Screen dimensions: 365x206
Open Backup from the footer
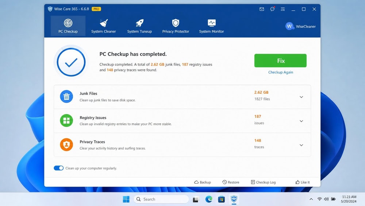[203, 182]
